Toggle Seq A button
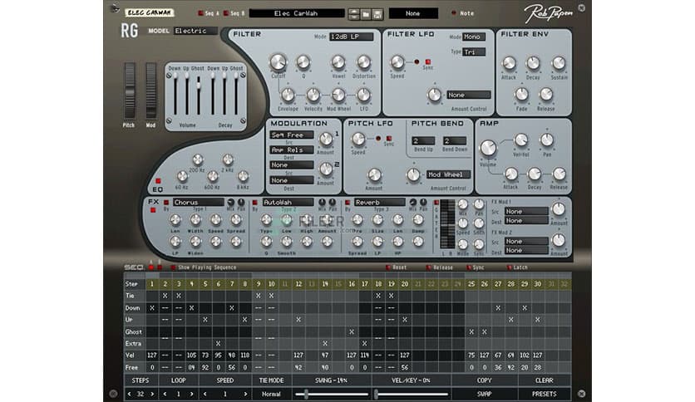 (x=200, y=13)
